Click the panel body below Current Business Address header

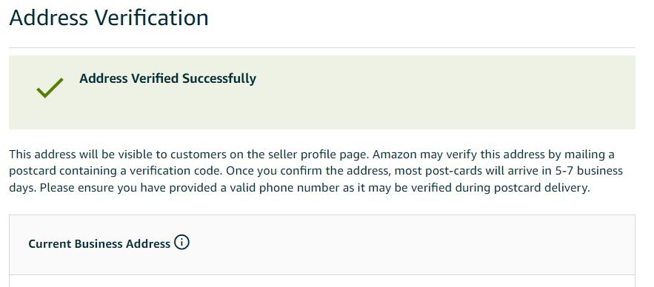(322, 281)
